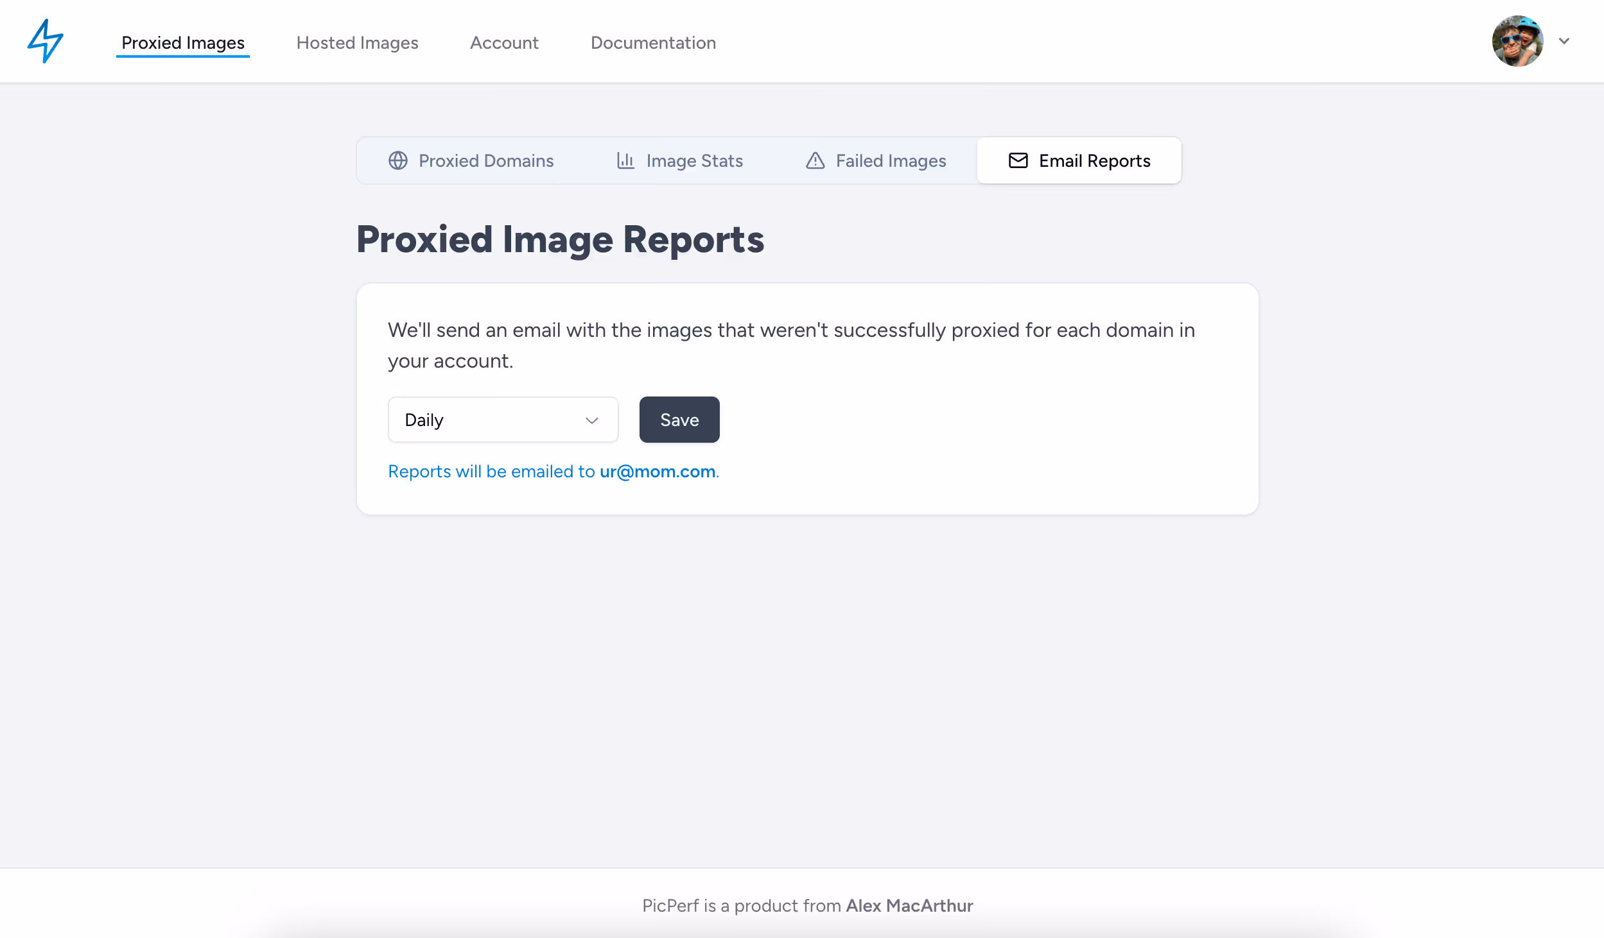Navigate to the Documentation page
The height and width of the screenshot is (938, 1604).
[x=652, y=42]
